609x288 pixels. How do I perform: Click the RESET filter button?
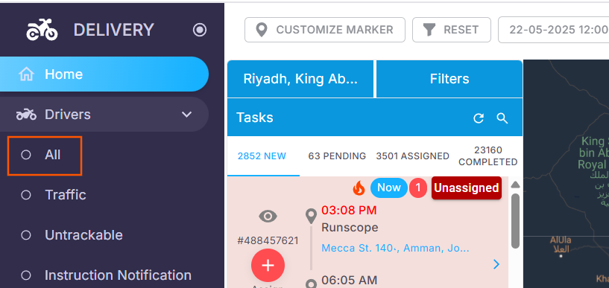[451, 30]
